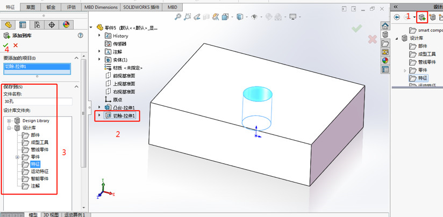The height and width of the screenshot is (217, 443).
Task: Select 切除-拉伸1 in items to add list
Action: 37,67
